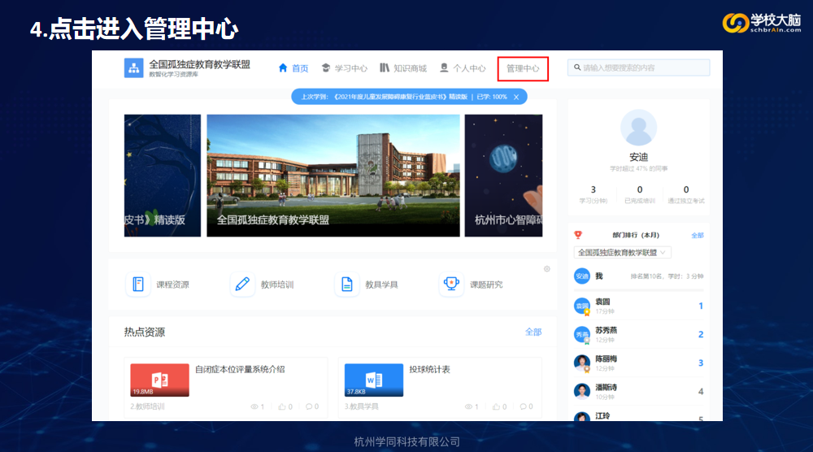Click the 课程资源 category icon

[x=138, y=285]
